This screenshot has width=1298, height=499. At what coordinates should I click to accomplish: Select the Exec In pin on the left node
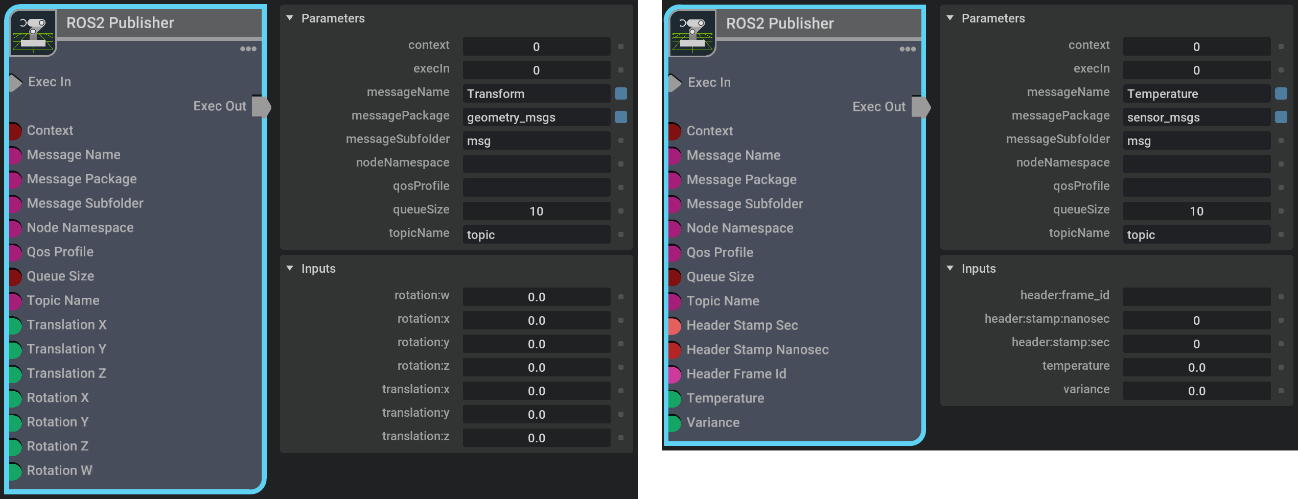(x=15, y=82)
